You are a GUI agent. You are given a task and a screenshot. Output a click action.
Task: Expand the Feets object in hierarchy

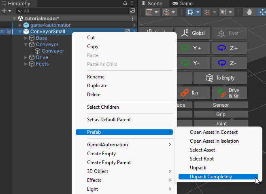point(26,64)
